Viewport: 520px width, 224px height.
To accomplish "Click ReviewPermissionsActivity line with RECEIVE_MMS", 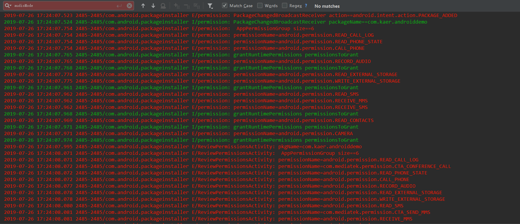I will click(x=208, y=219).
